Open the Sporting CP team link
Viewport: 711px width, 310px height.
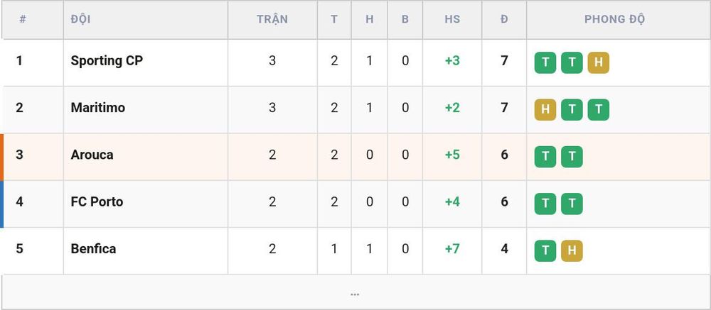107,60
